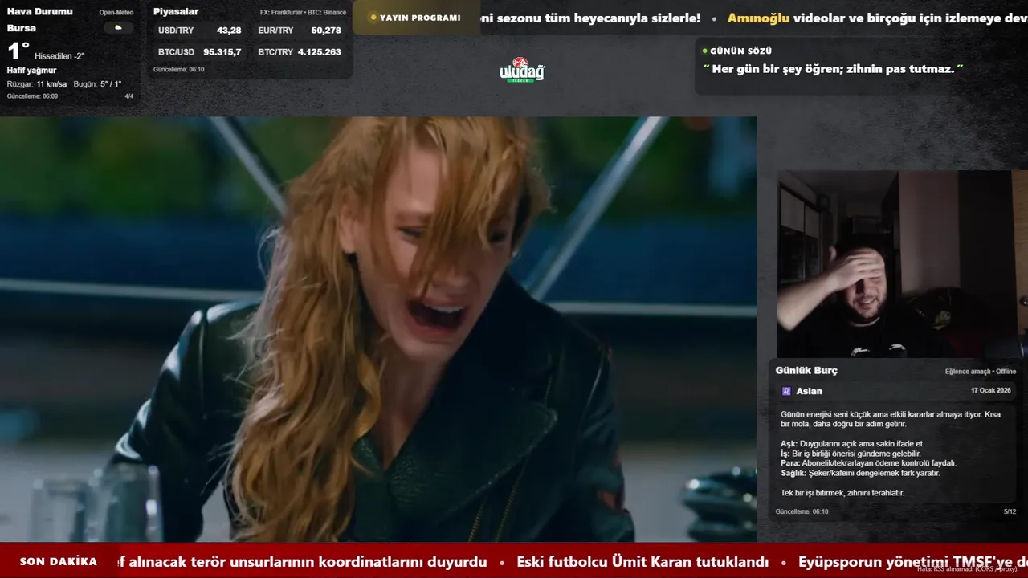Click the SON DAKİKA breaking news label
This screenshot has width=1028, height=578.
pos(59,562)
